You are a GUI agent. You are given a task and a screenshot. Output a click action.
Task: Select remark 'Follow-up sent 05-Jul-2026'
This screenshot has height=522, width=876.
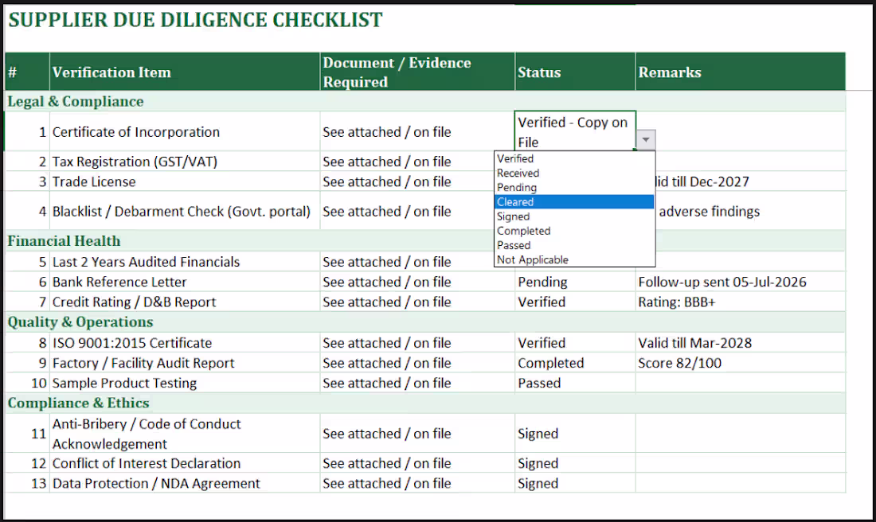(741, 282)
